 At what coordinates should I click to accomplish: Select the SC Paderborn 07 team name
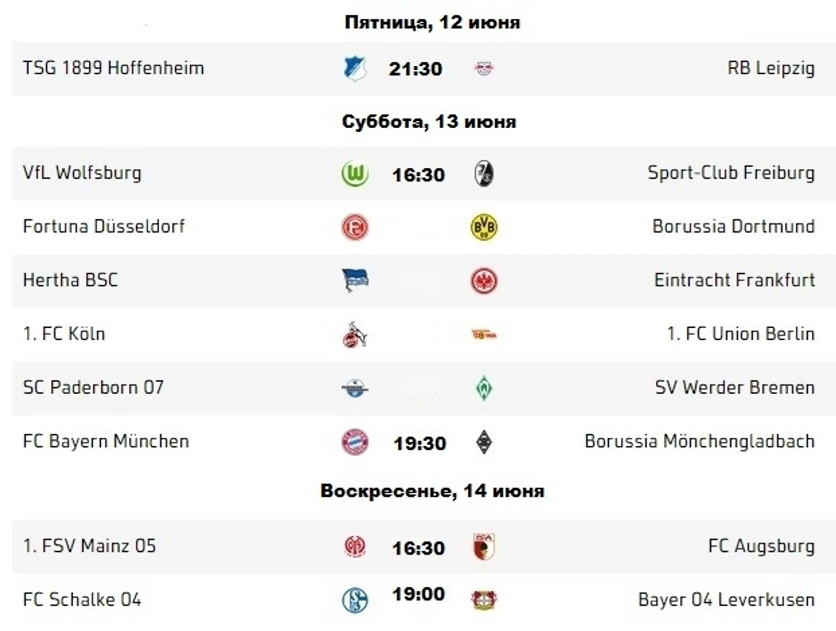coord(93,388)
